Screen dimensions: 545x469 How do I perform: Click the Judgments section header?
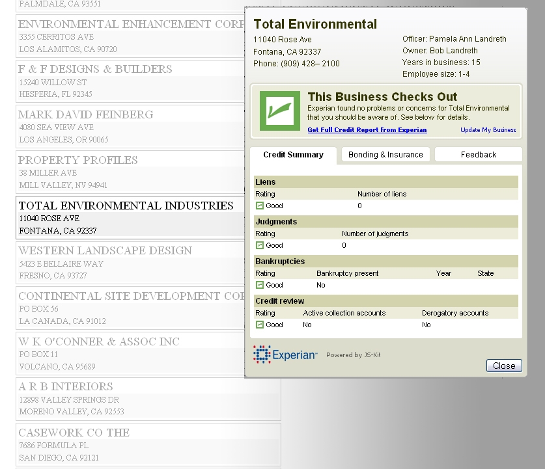click(x=386, y=221)
